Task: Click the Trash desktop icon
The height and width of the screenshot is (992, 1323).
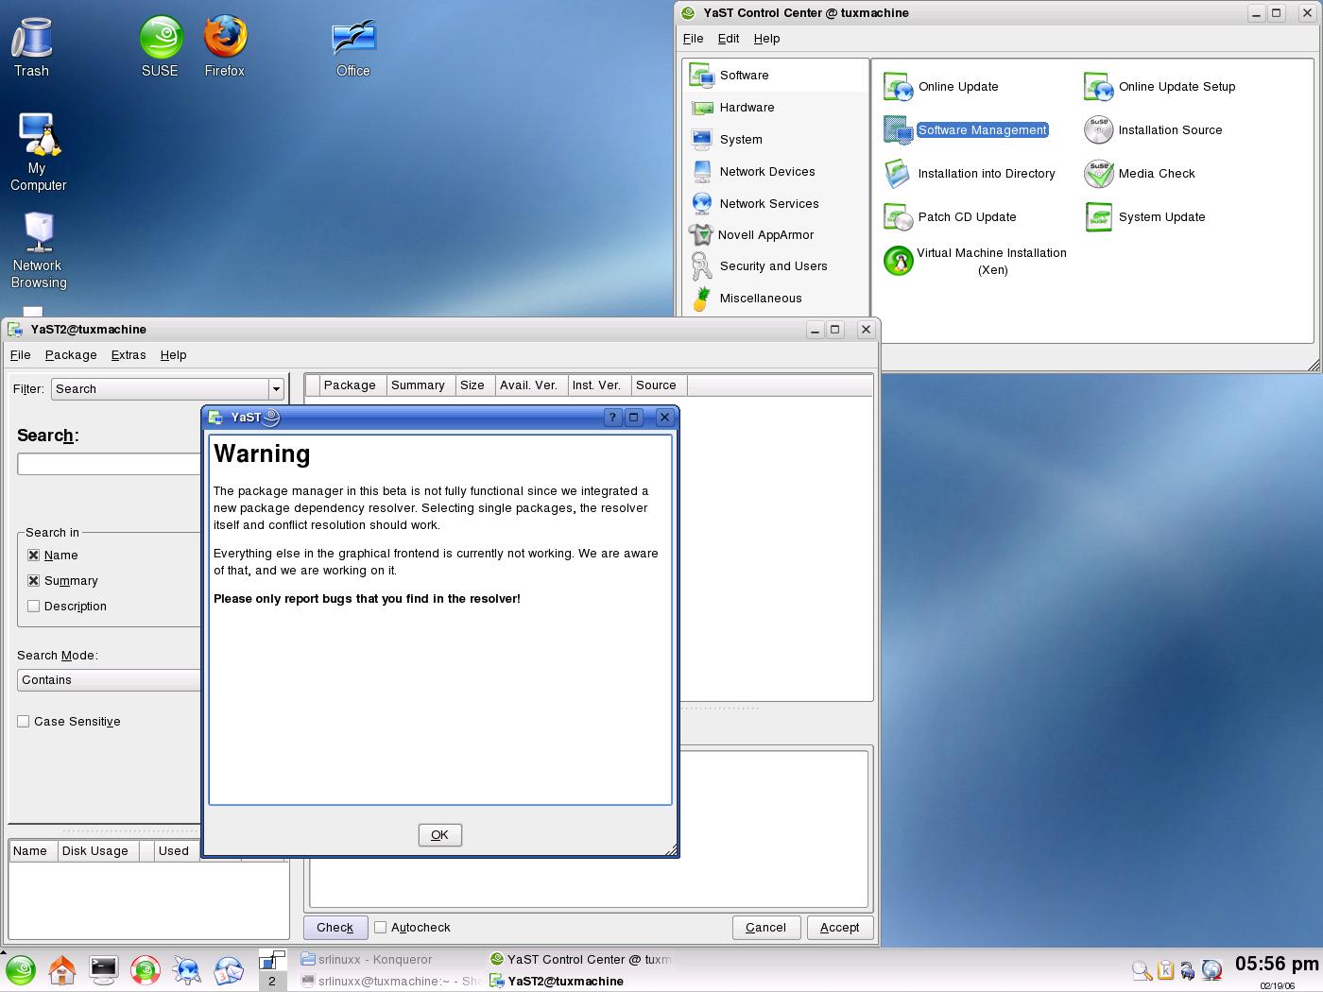Action: pos(31,47)
